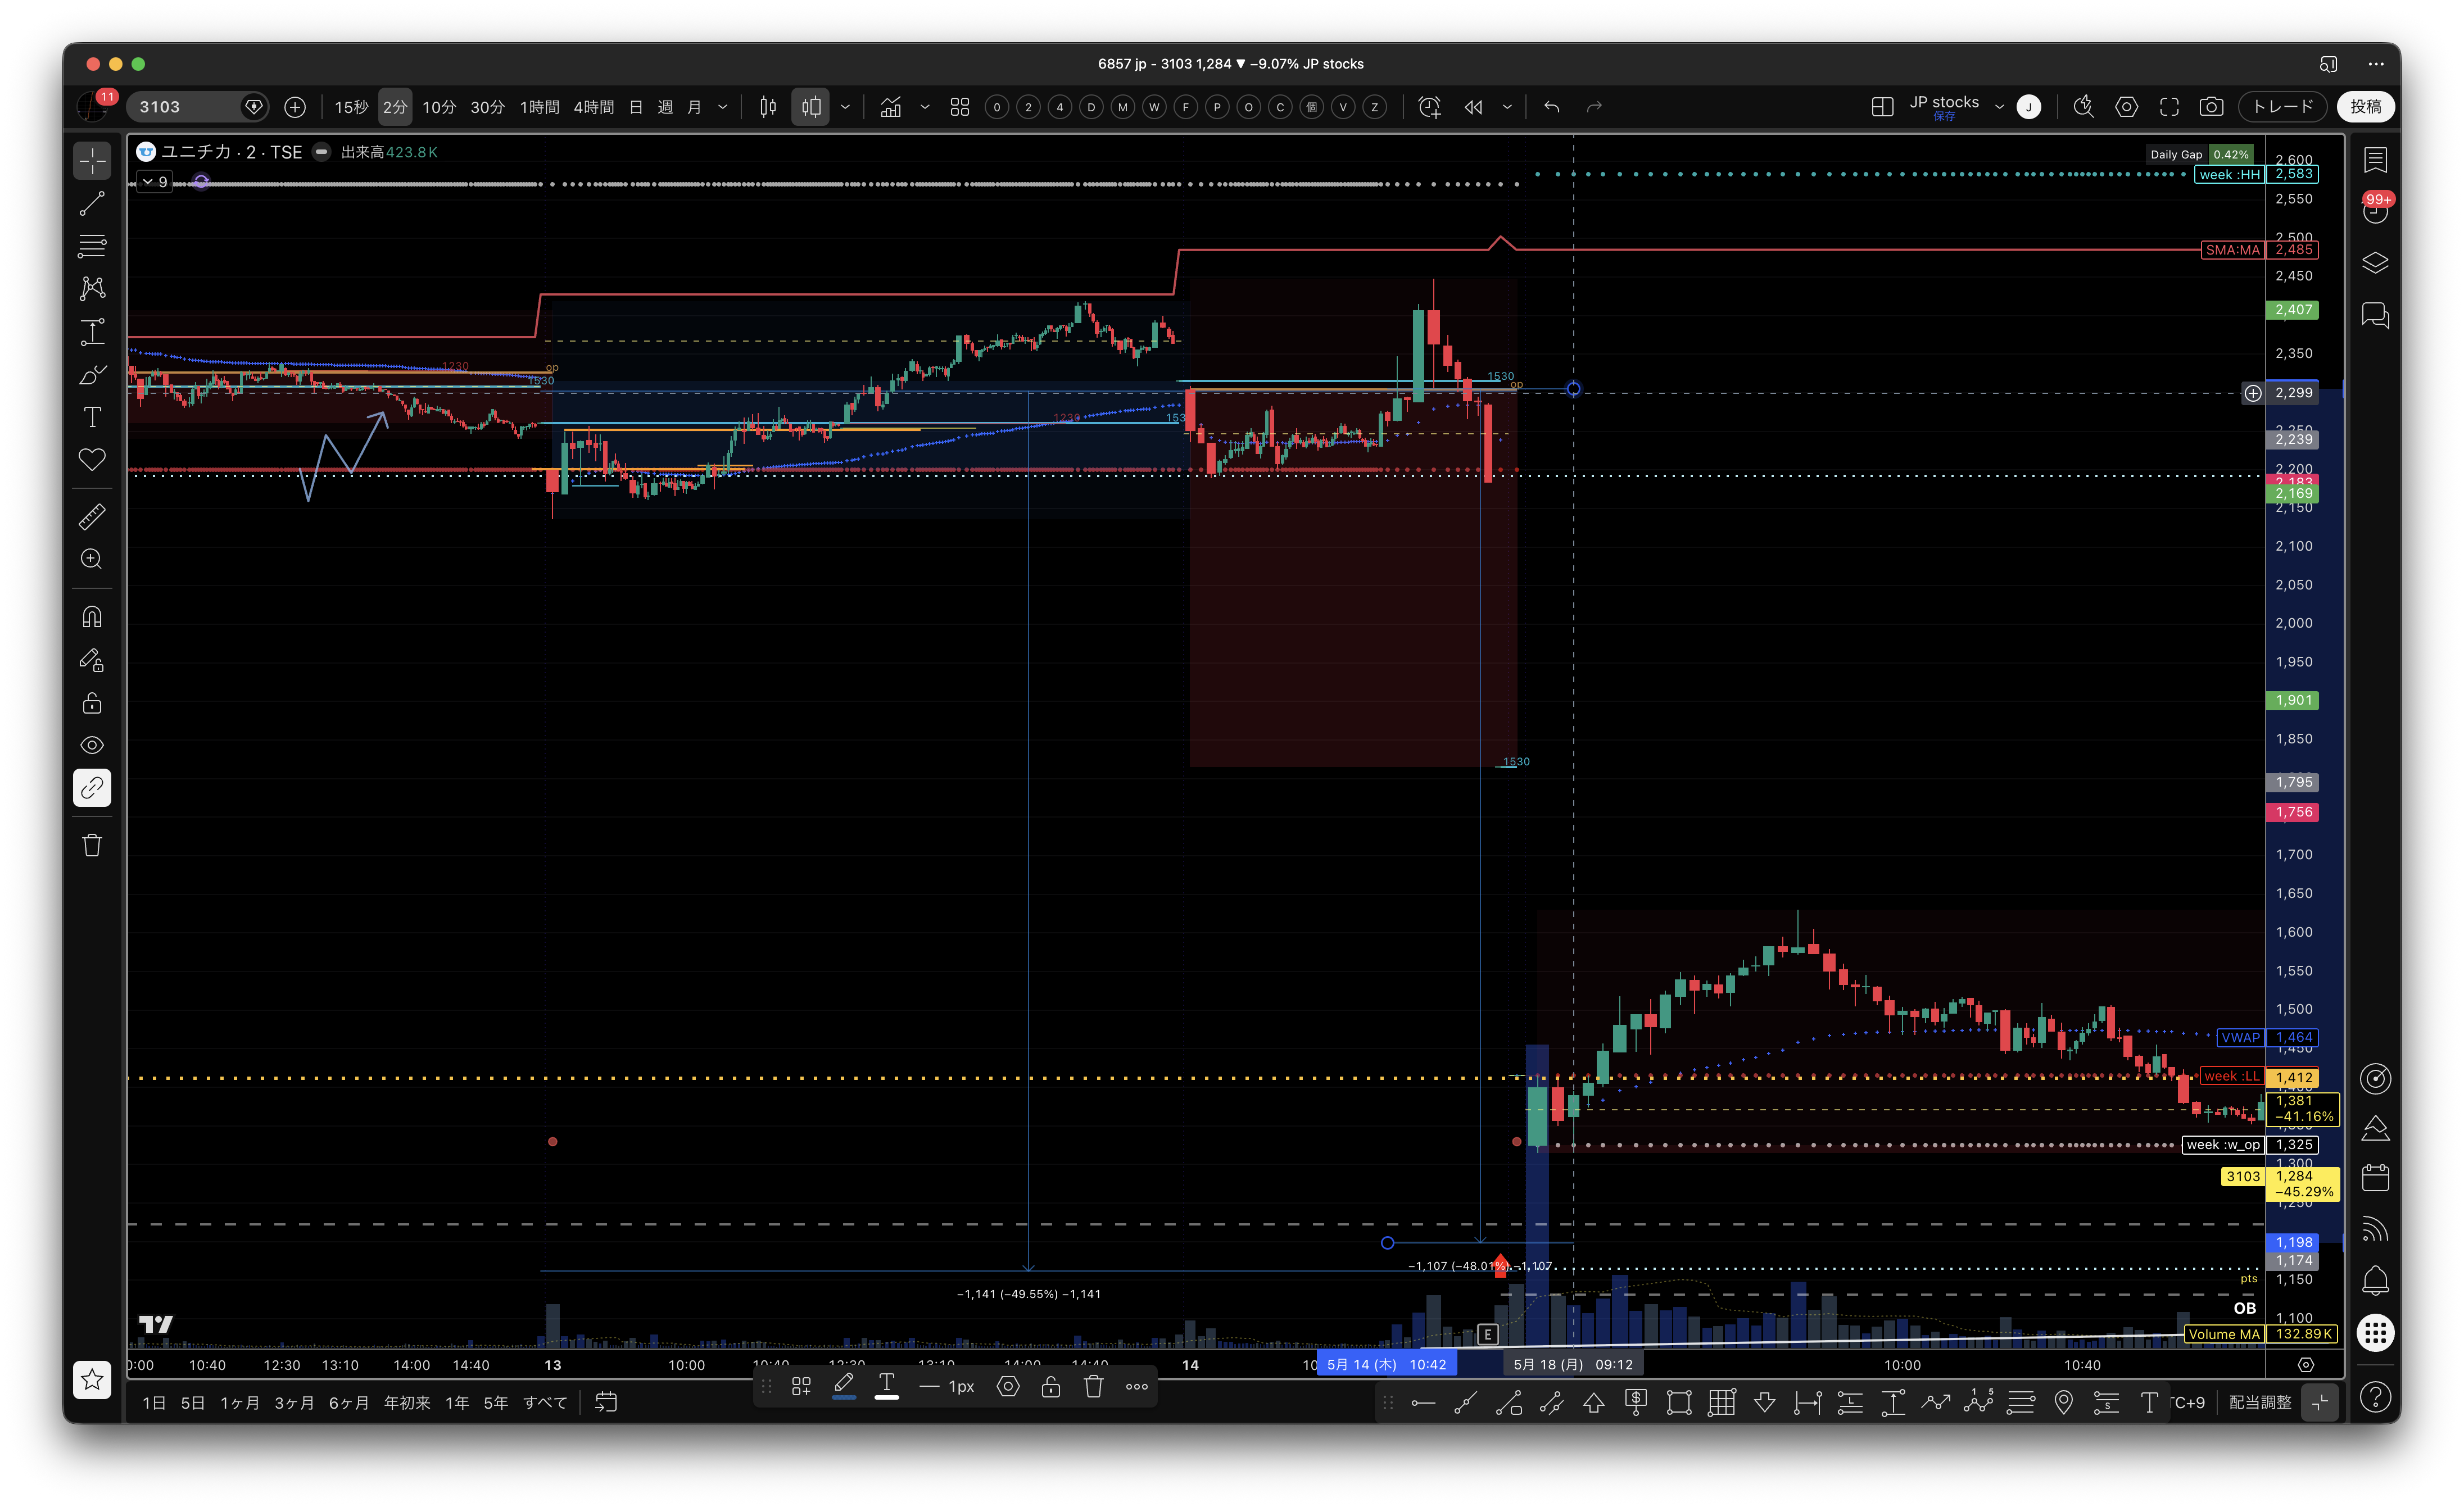The height and width of the screenshot is (1507, 2464).
Task: Expand the replay options dropdown
Action: click(1507, 107)
